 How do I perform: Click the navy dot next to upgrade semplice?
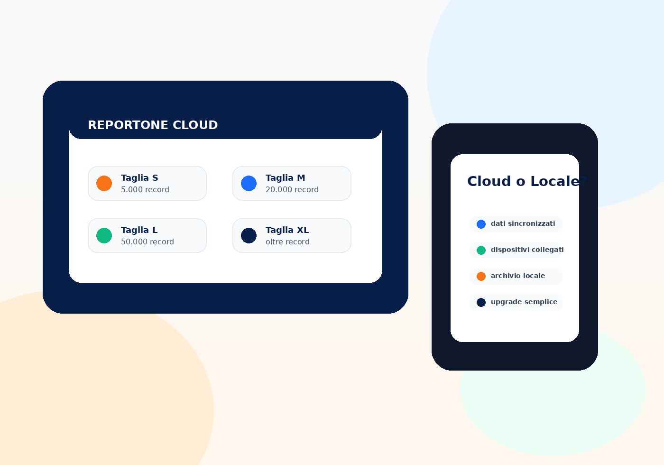click(x=481, y=302)
